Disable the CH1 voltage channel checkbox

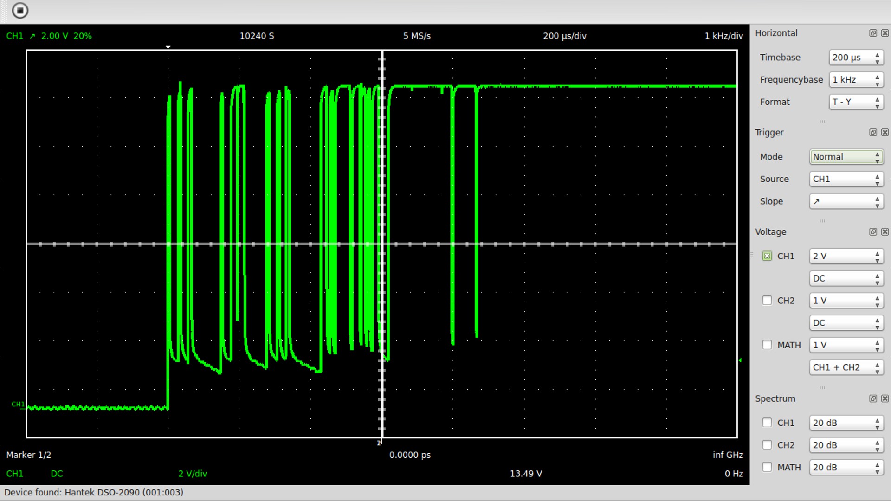click(x=767, y=256)
